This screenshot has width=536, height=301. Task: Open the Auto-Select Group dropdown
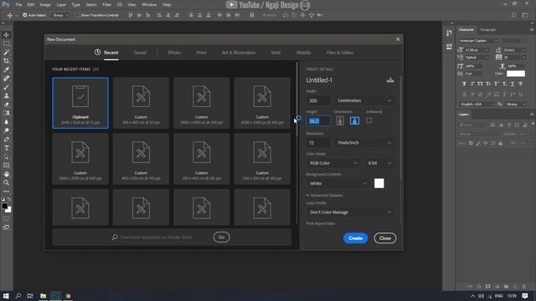point(60,15)
